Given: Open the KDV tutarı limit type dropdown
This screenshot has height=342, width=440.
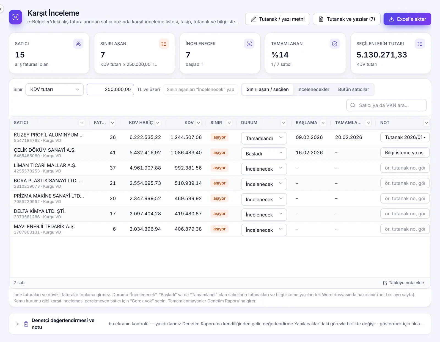Looking at the screenshot, I should click(54, 90).
